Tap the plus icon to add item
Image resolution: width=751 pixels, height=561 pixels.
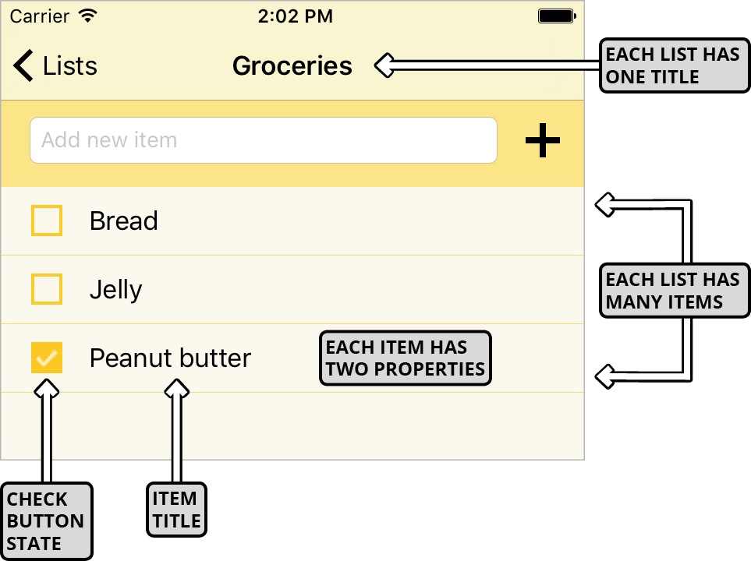pos(543,141)
